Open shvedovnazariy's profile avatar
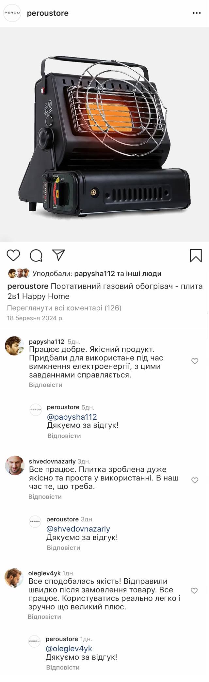Screen dimensions: 209x682 point(15,465)
